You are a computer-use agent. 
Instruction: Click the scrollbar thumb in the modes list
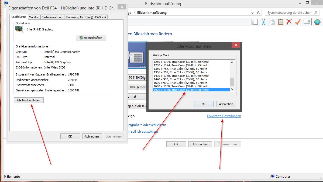232,82
